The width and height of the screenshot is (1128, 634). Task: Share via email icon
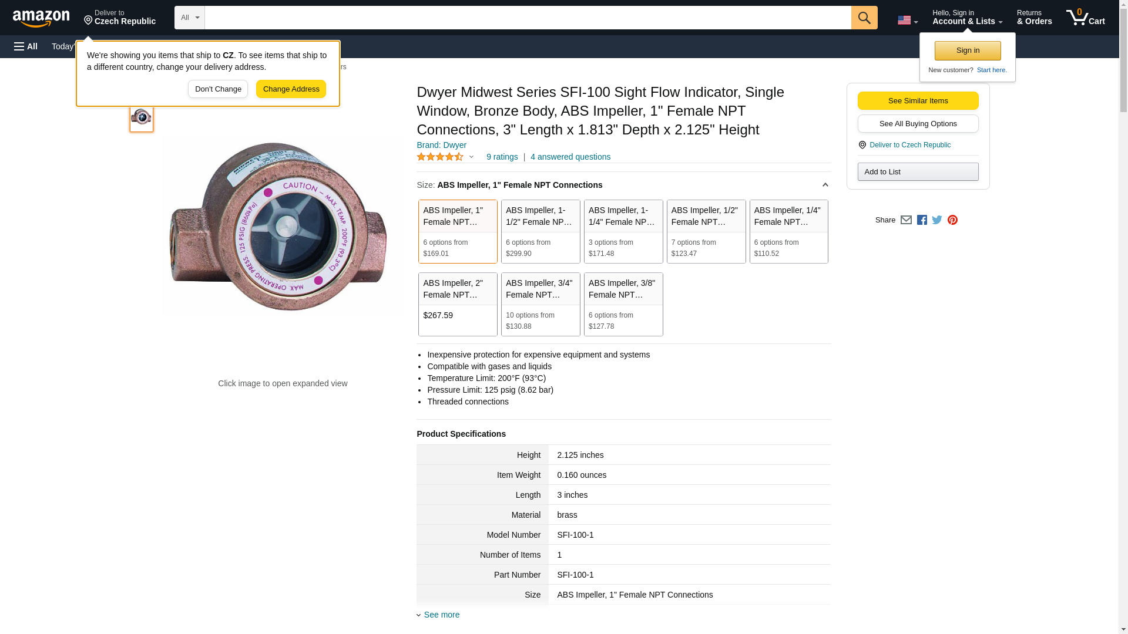(906, 220)
